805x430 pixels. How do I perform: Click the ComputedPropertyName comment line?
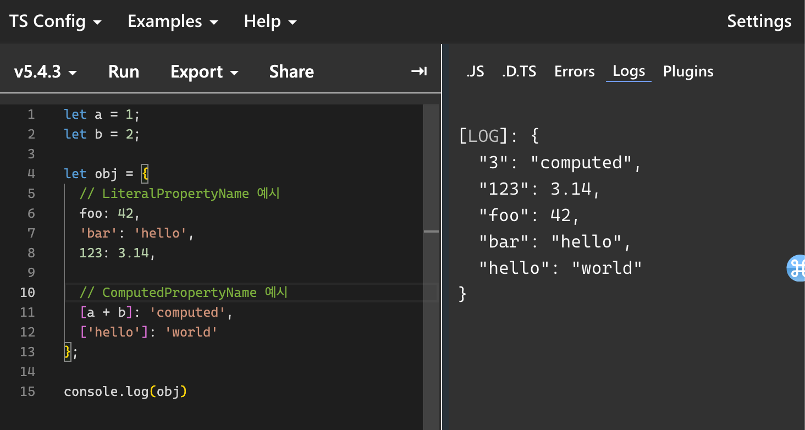(x=184, y=293)
